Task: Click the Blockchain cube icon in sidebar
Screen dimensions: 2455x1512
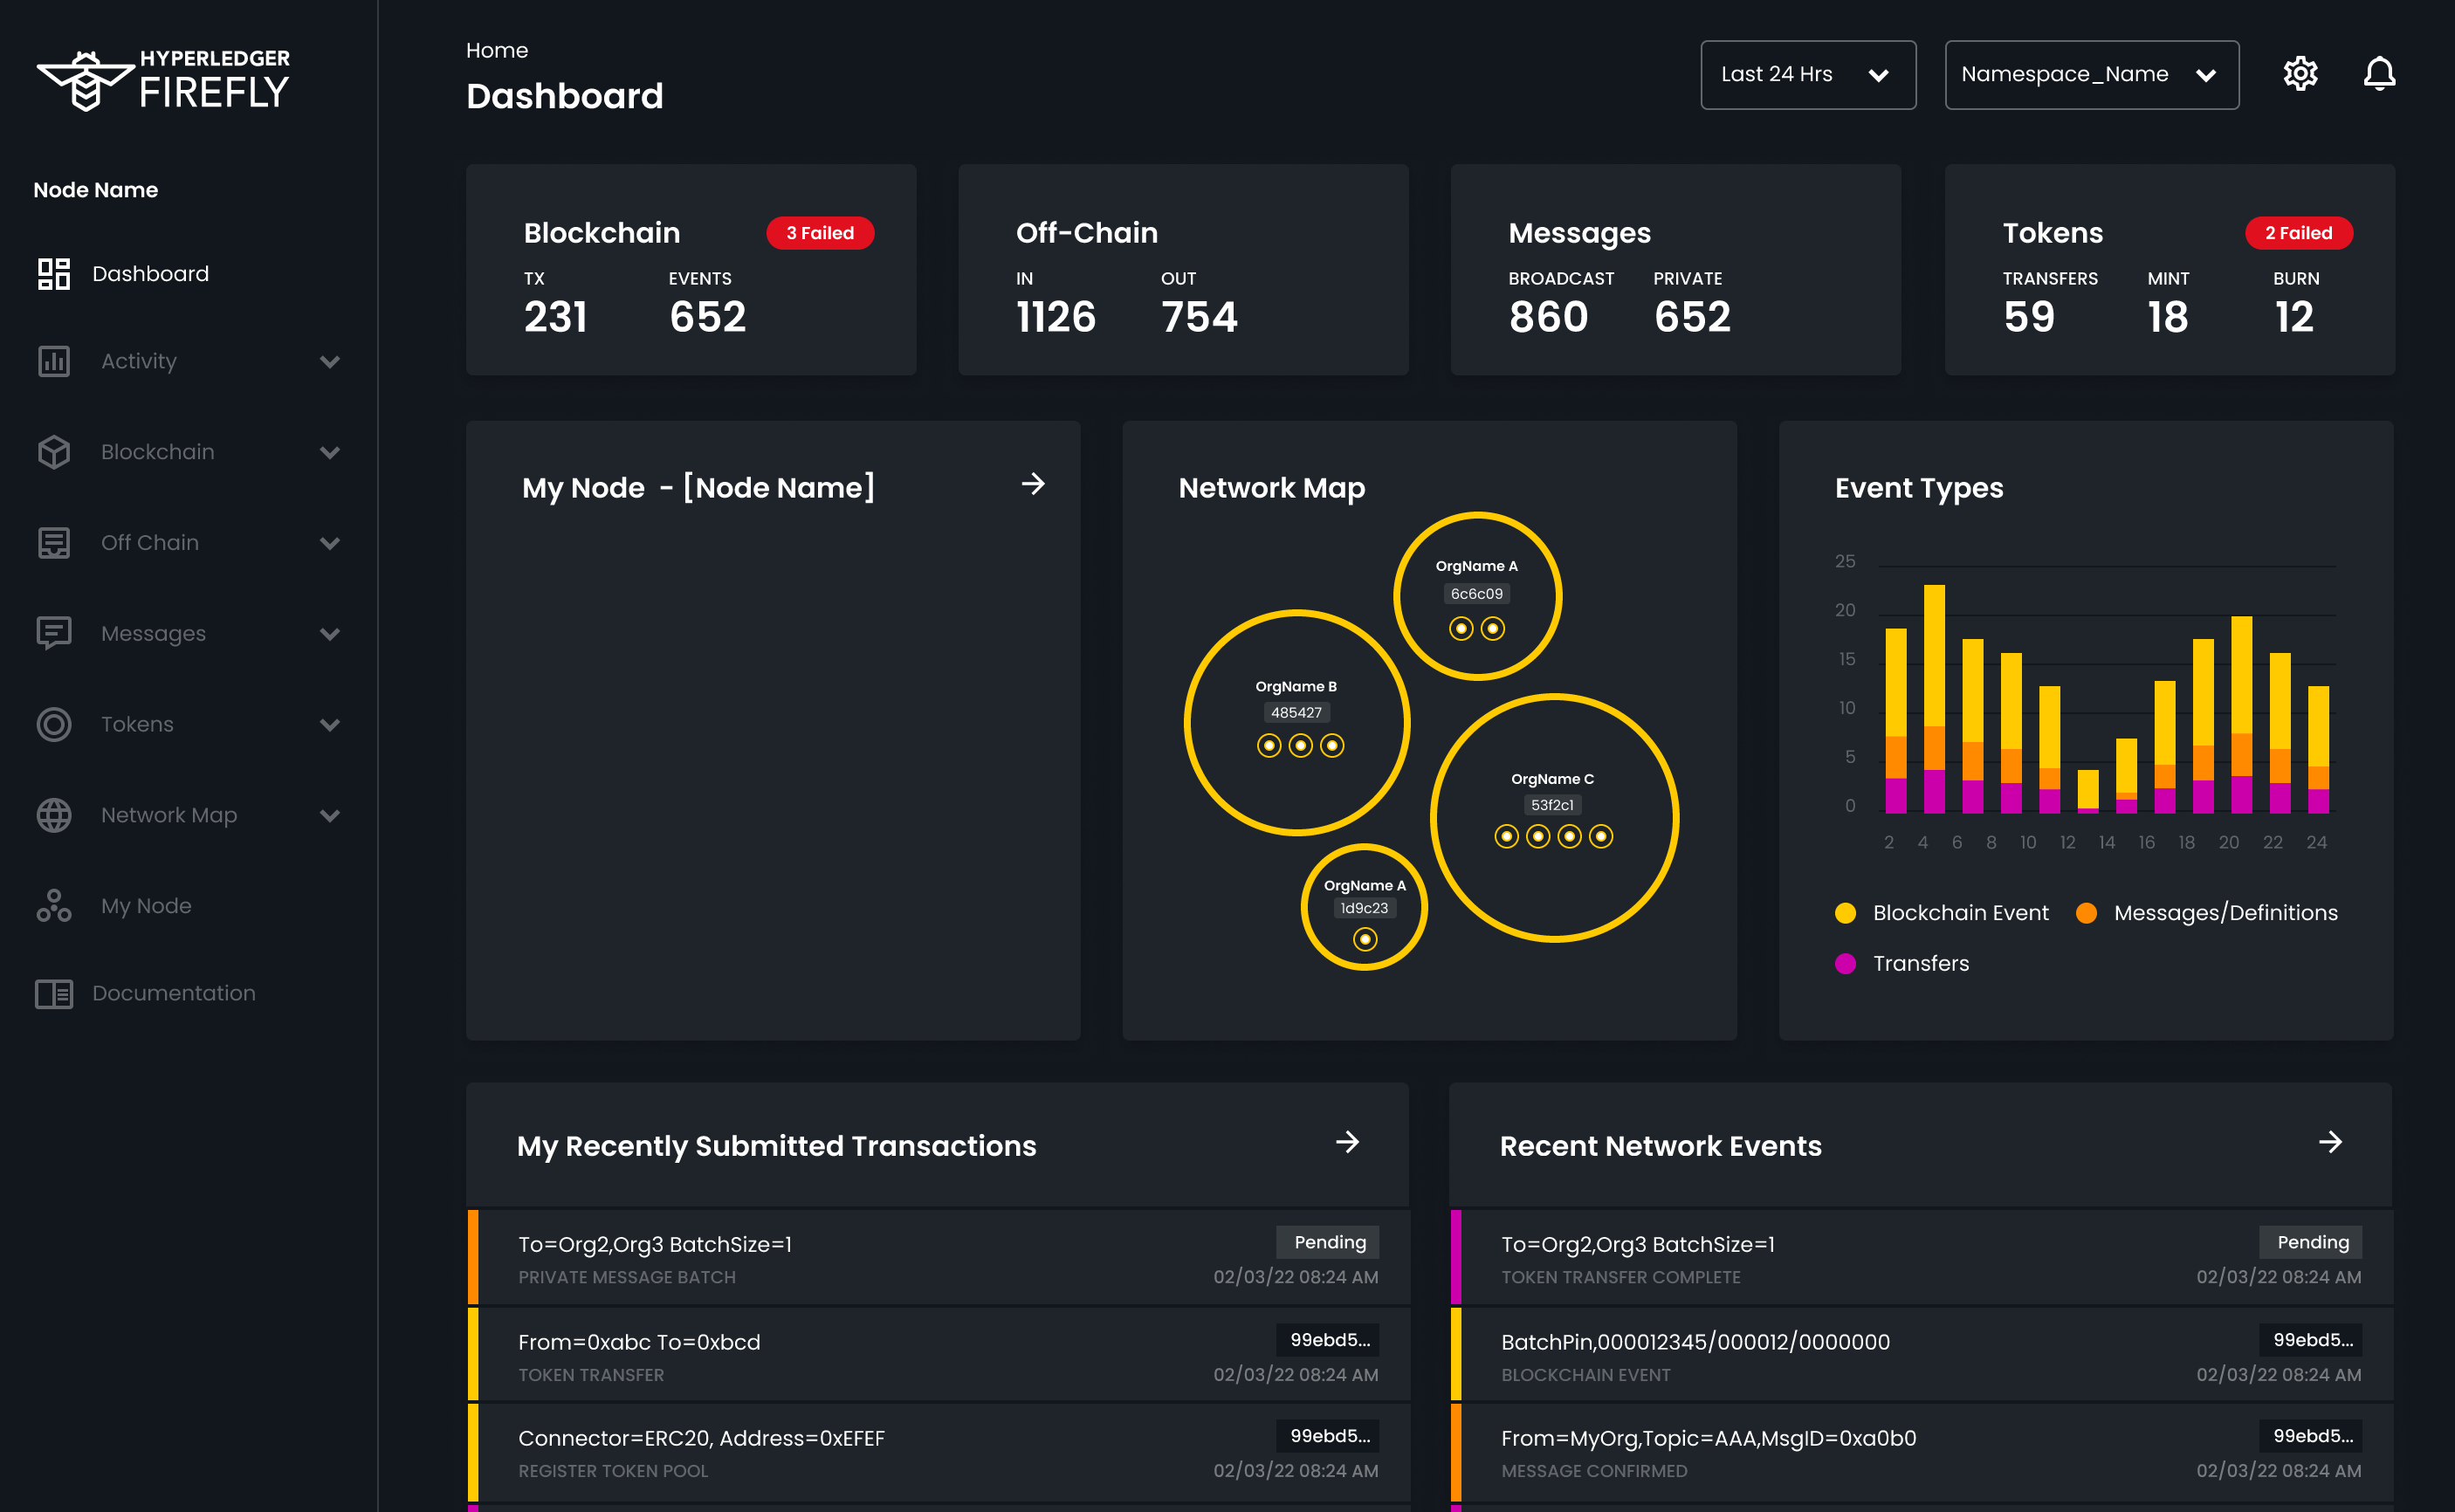Action: [x=53, y=452]
